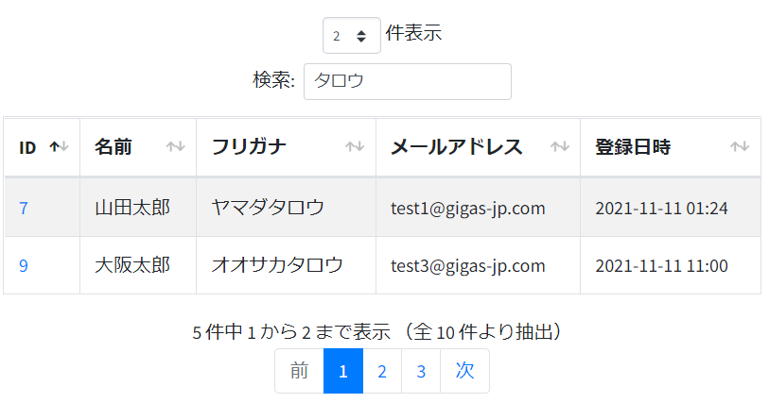Click test3@gigas-jp.com email cell

click(478, 265)
